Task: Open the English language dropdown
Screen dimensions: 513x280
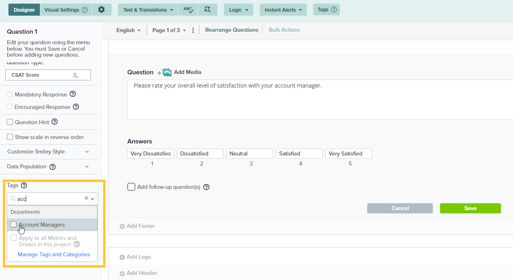Action: 128,30
